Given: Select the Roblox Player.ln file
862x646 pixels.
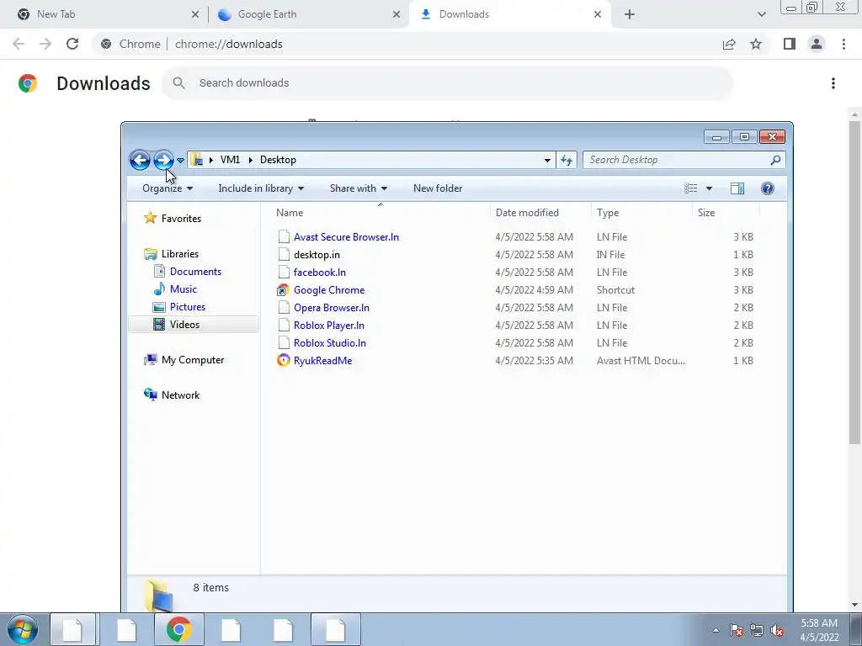Looking at the screenshot, I should (329, 326).
